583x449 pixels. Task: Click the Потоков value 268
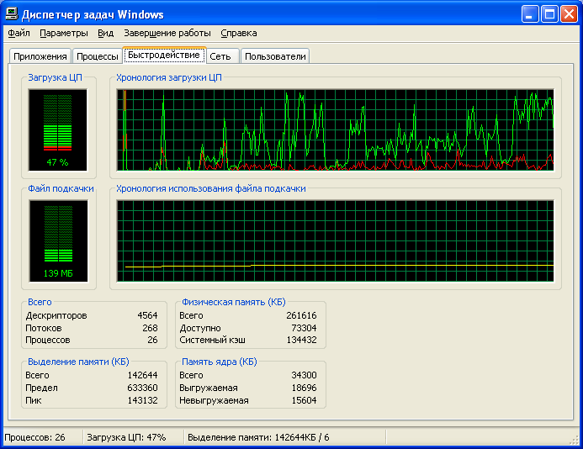click(151, 328)
